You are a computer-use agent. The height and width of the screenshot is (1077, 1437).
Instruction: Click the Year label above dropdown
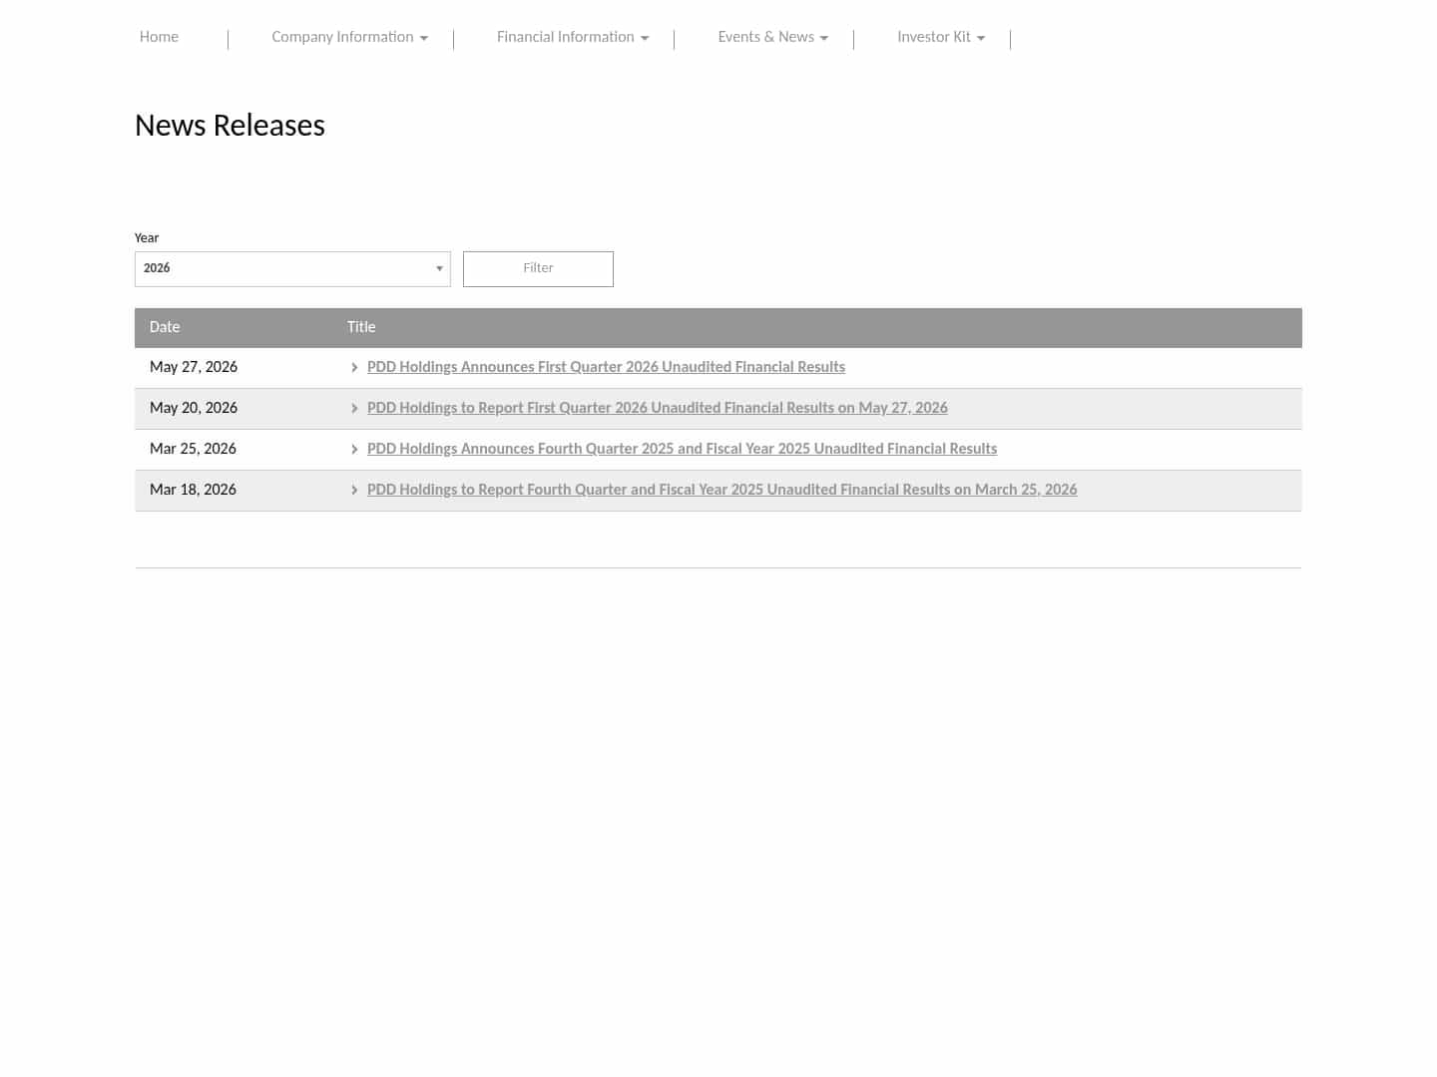(x=147, y=238)
